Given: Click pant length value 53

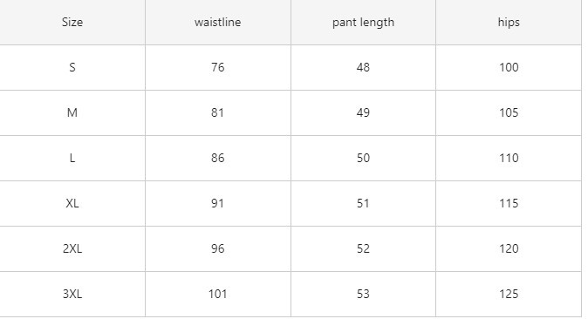Looking at the screenshot, I should point(363,295).
